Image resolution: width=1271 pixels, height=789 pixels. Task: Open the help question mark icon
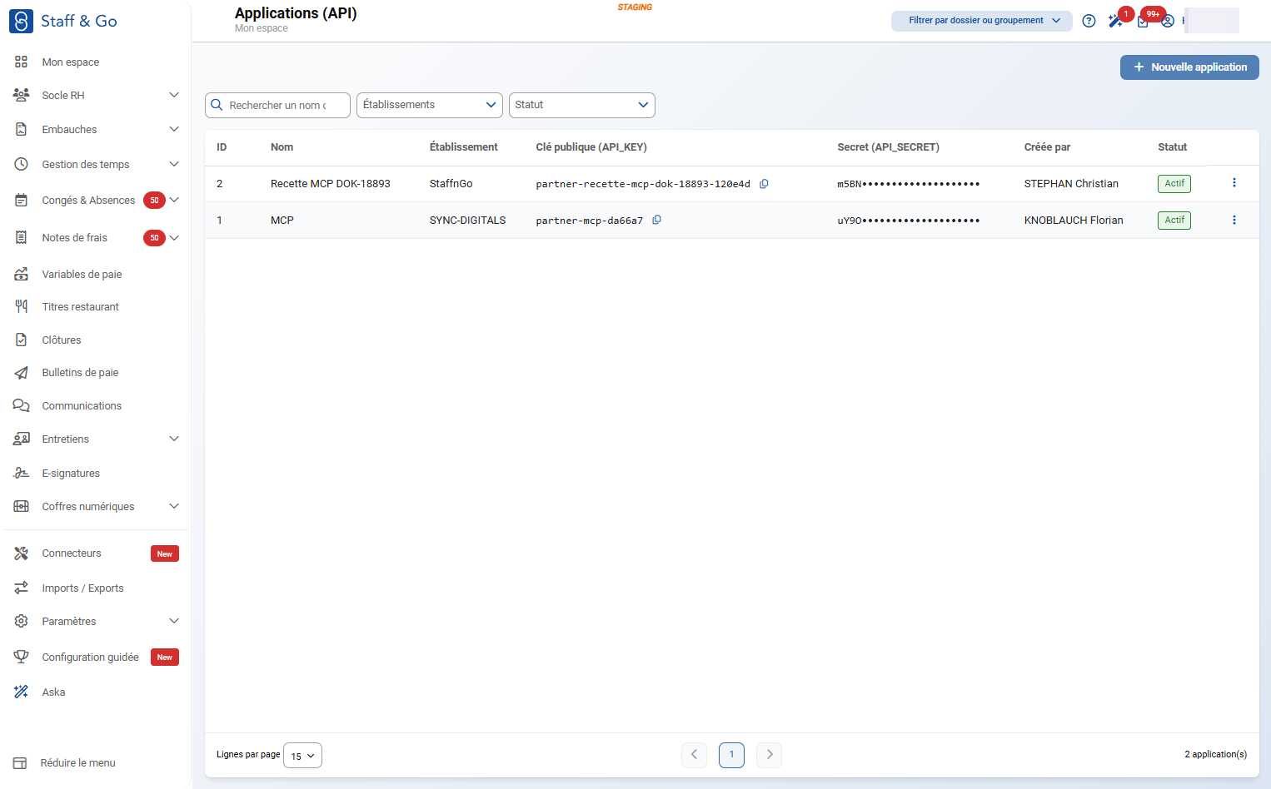tap(1089, 21)
